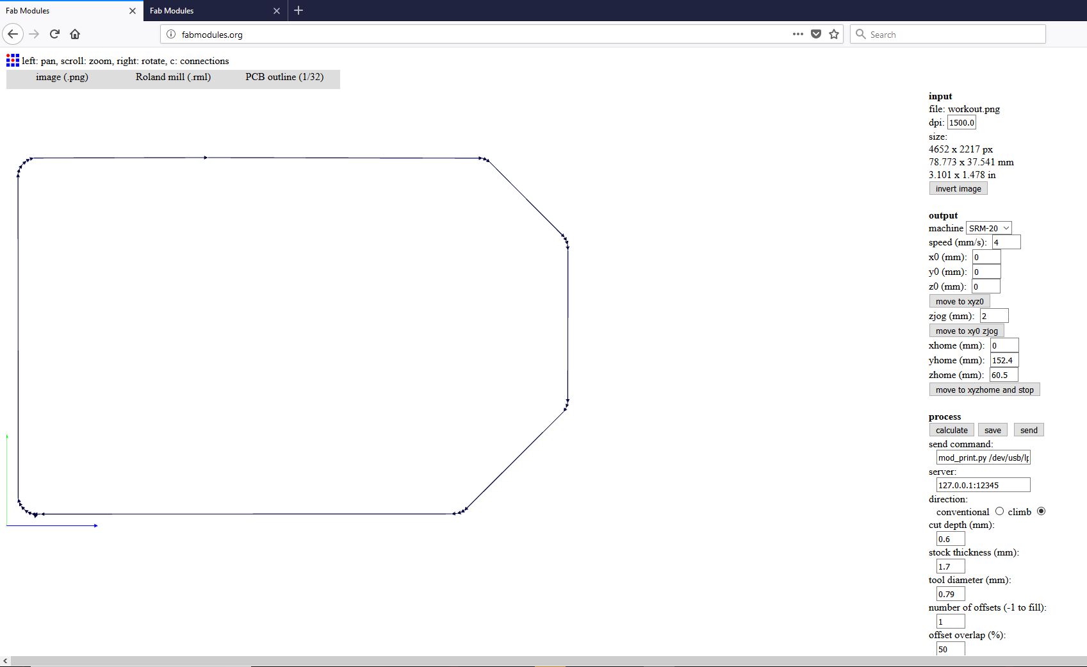The height and width of the screenshot is (667, 1087).
Task: Click the horizontal scrollbar track
Action: [x=549, y=661]
